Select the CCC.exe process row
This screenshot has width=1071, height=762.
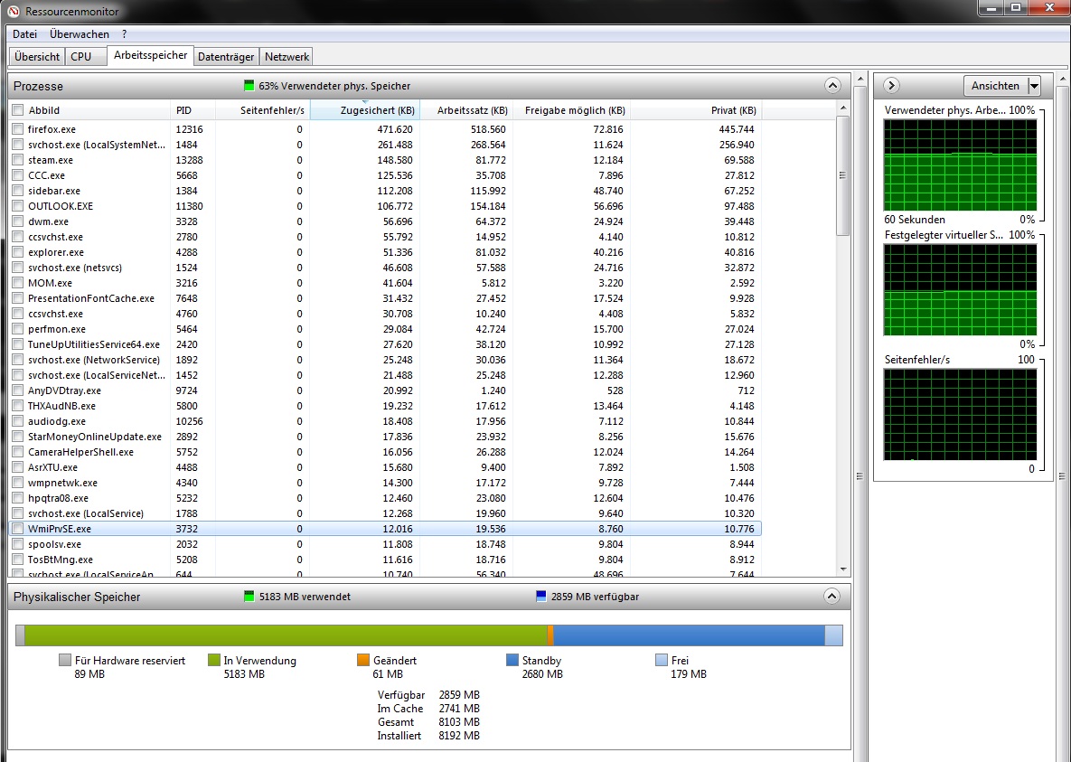point(386,175)
